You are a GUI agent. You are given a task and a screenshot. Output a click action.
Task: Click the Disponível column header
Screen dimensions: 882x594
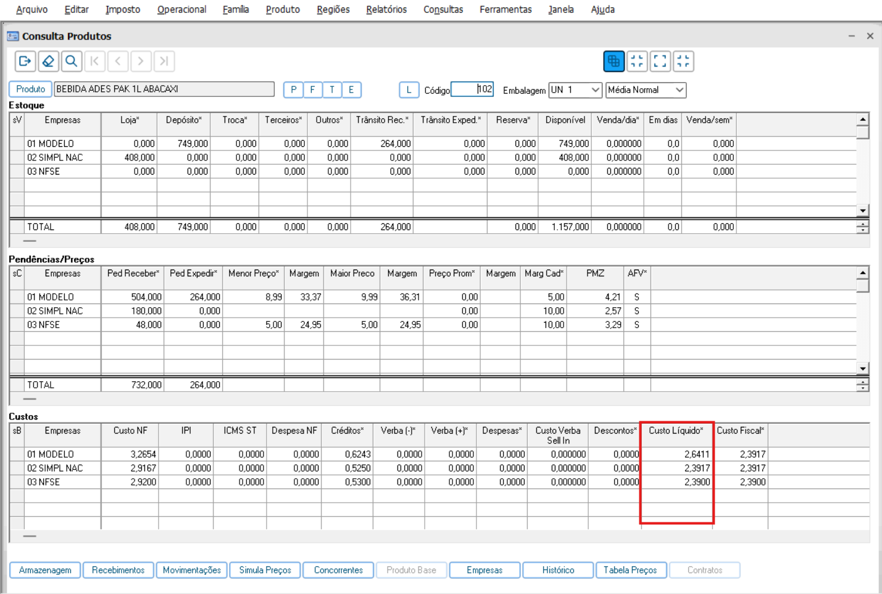(x=565, y=125)
